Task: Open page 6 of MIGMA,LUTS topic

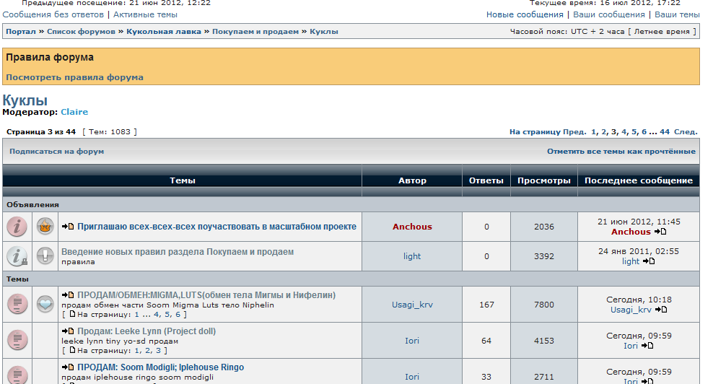Action: coord(178,315)
